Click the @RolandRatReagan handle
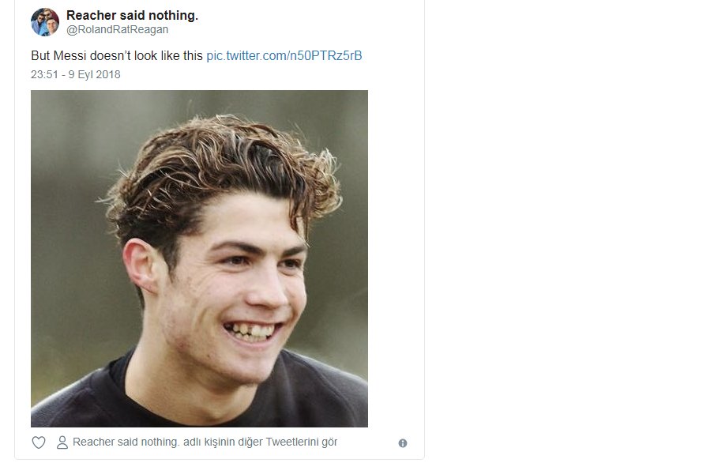Image resolution: width=703 pixels, height=463 pixels. tap(117, 30)
